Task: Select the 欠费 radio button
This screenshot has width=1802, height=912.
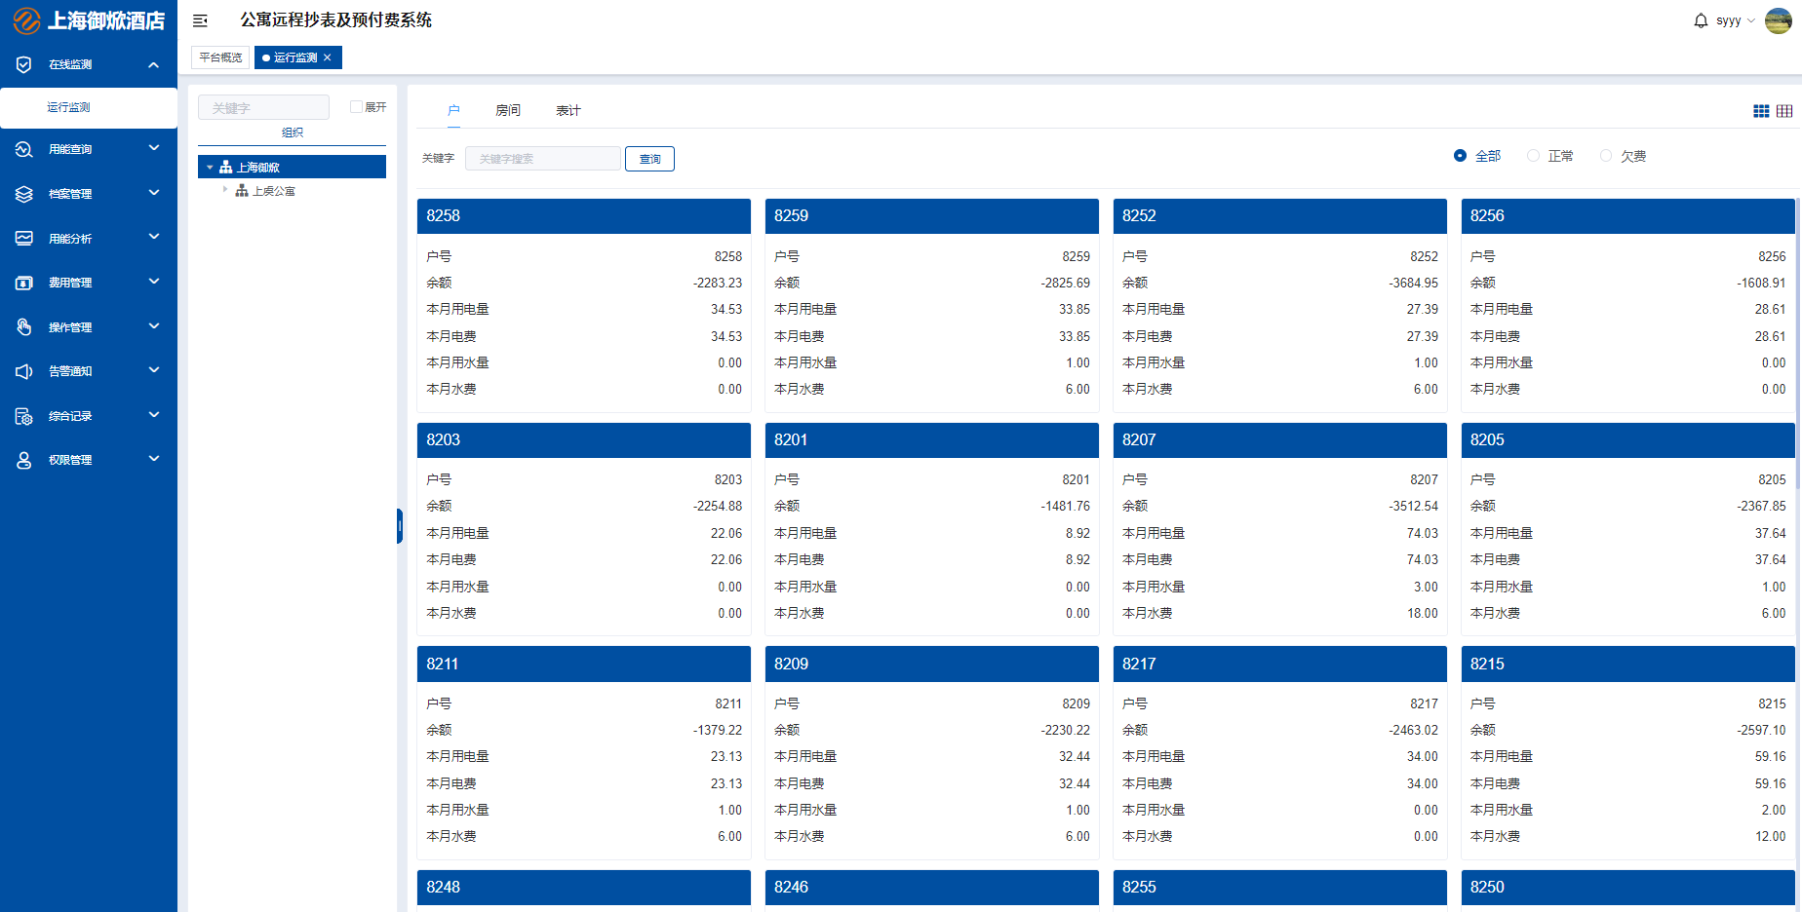Action: pyautogui.click(x=1606, y=156)
